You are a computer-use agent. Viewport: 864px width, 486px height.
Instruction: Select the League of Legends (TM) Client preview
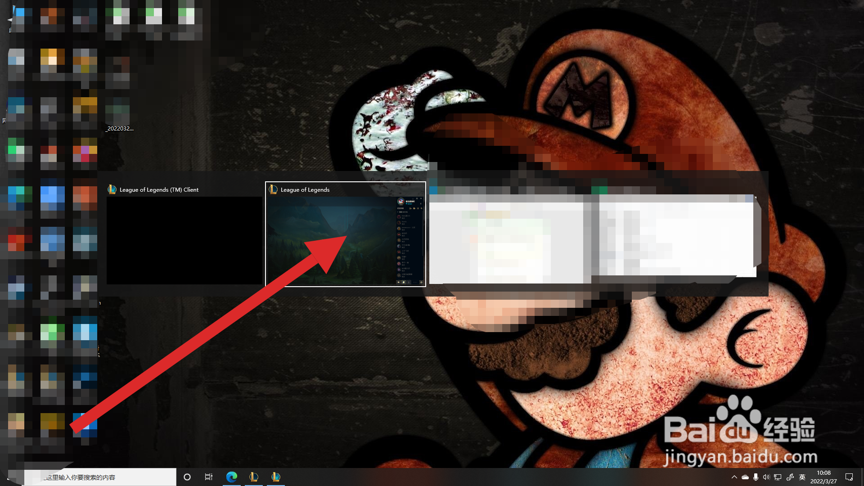pyautogui.click(x=184, y=240)
